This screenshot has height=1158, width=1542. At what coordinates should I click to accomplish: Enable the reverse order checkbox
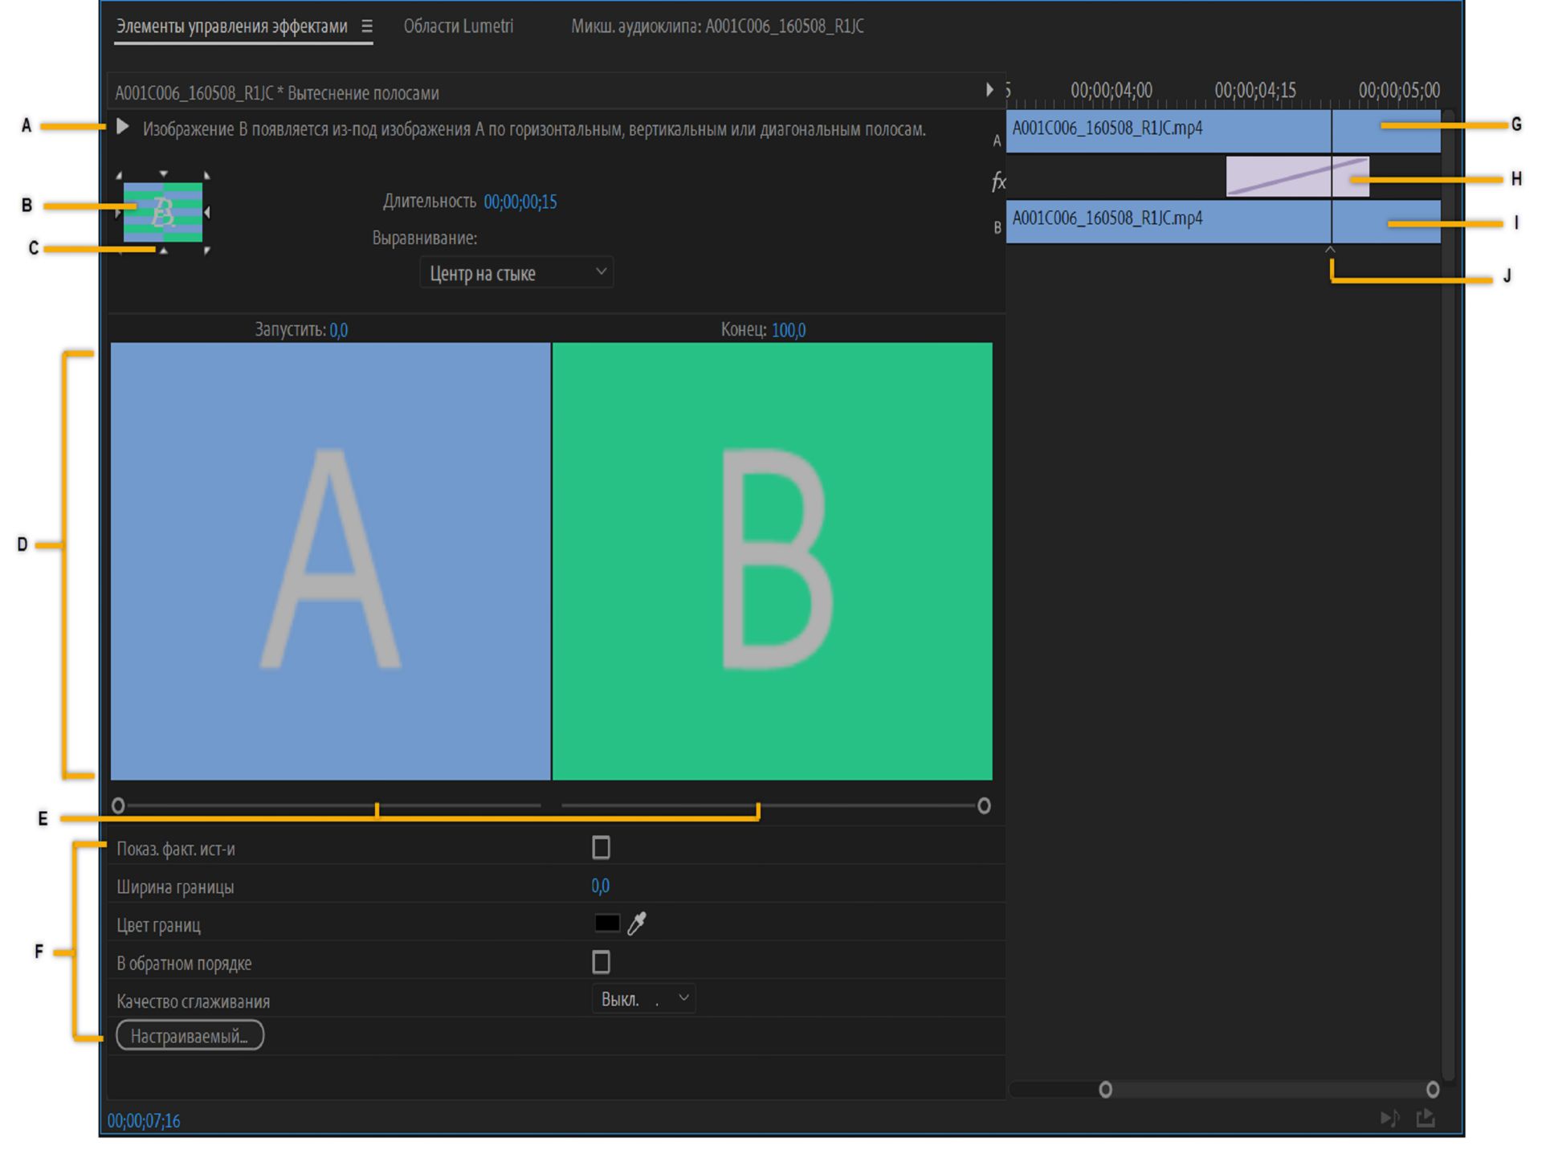click(601, 962)
